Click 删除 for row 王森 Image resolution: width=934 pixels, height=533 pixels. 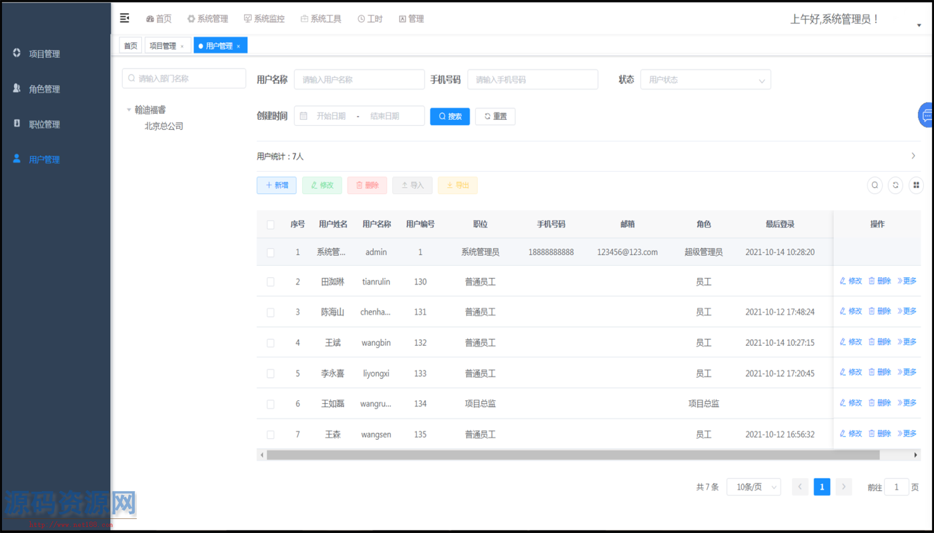point(879,434)
